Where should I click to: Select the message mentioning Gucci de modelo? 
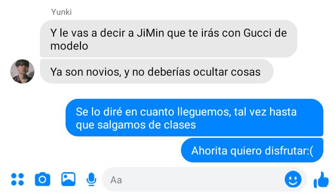click(168, 39)
